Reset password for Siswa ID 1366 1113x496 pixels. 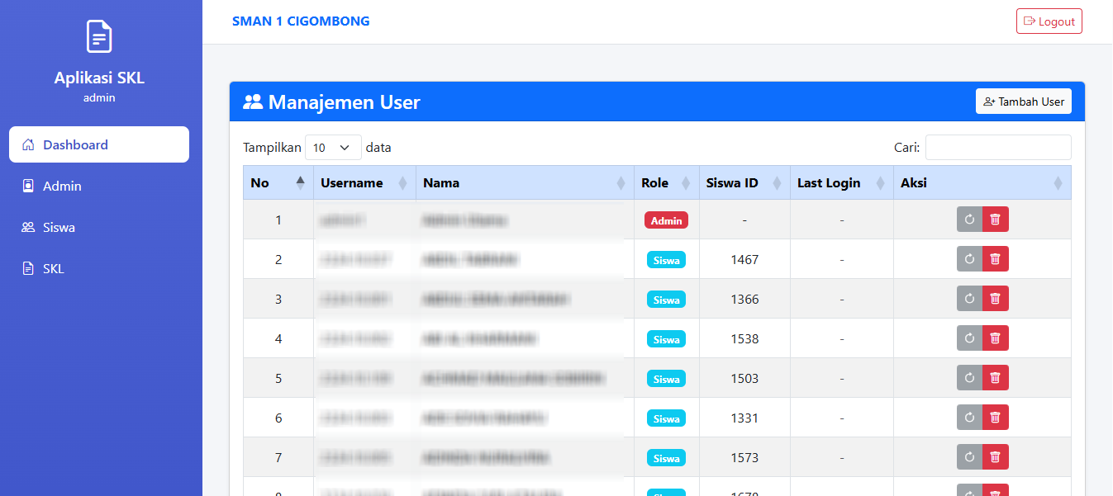[970, 299]
